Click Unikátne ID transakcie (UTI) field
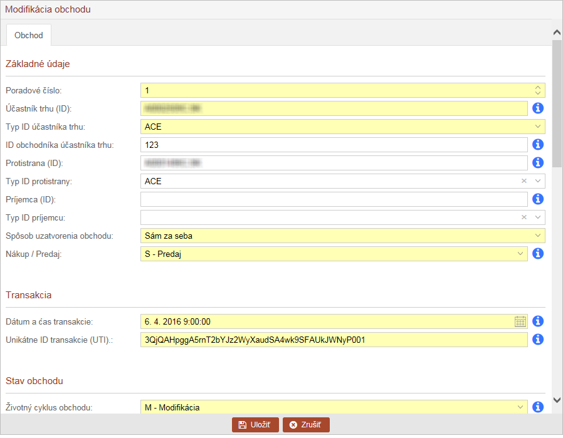Screen dimensions: 563x438 click(x=334, y=340)
